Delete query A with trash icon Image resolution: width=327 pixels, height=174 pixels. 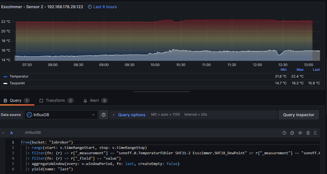[308, 133]
